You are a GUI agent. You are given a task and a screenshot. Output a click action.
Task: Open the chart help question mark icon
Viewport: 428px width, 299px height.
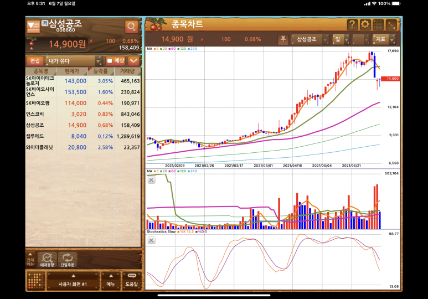point(352,25)
